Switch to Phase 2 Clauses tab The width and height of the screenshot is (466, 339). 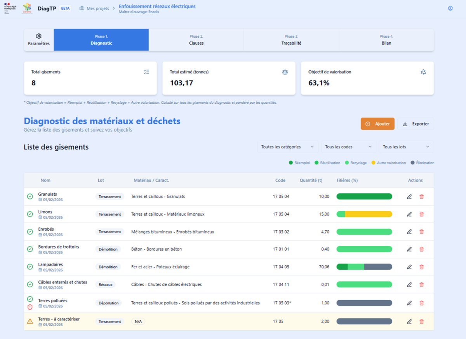pos(196,40)
